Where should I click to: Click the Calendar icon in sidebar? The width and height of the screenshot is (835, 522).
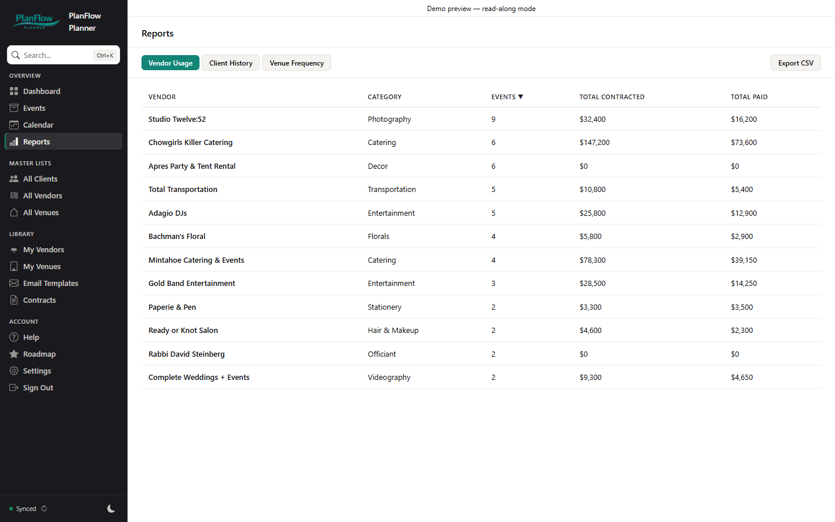click(x=14, y=125)
